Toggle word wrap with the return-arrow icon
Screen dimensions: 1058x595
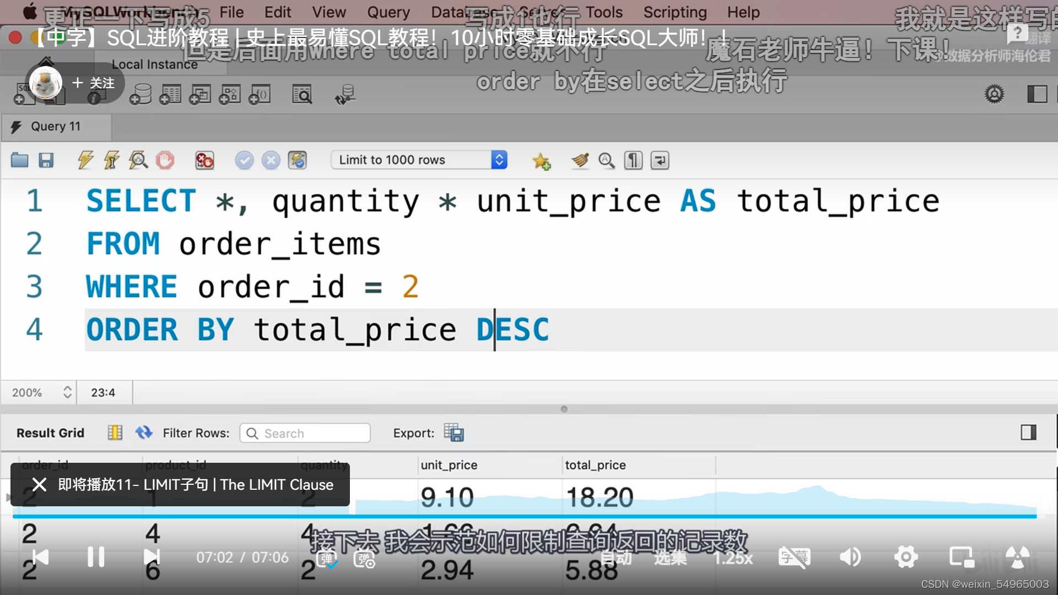(x=659, y=160)
